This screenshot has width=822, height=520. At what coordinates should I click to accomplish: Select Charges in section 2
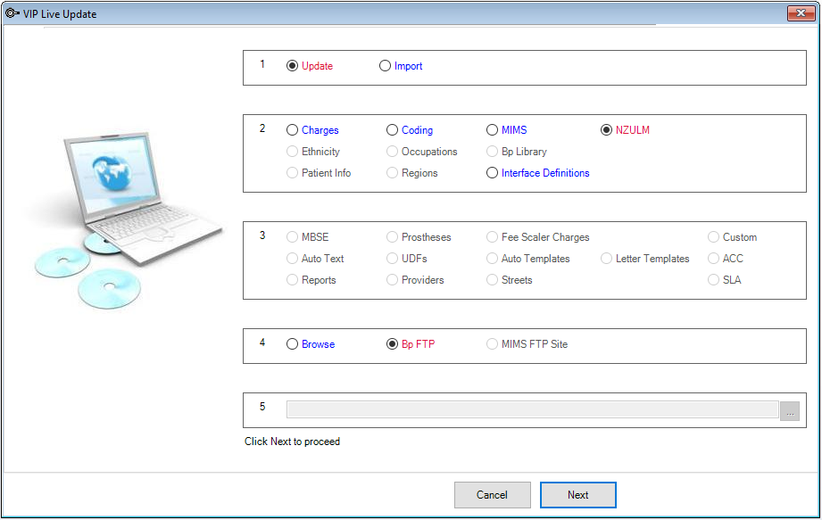(292, 130)
